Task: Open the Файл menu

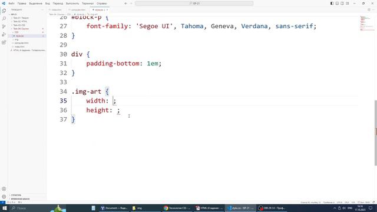Action: tap(11, 4)
